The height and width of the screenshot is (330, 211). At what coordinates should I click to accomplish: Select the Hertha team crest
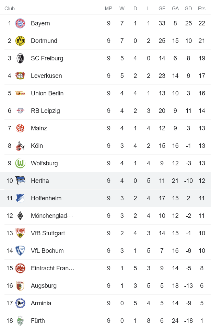(20, 180)
